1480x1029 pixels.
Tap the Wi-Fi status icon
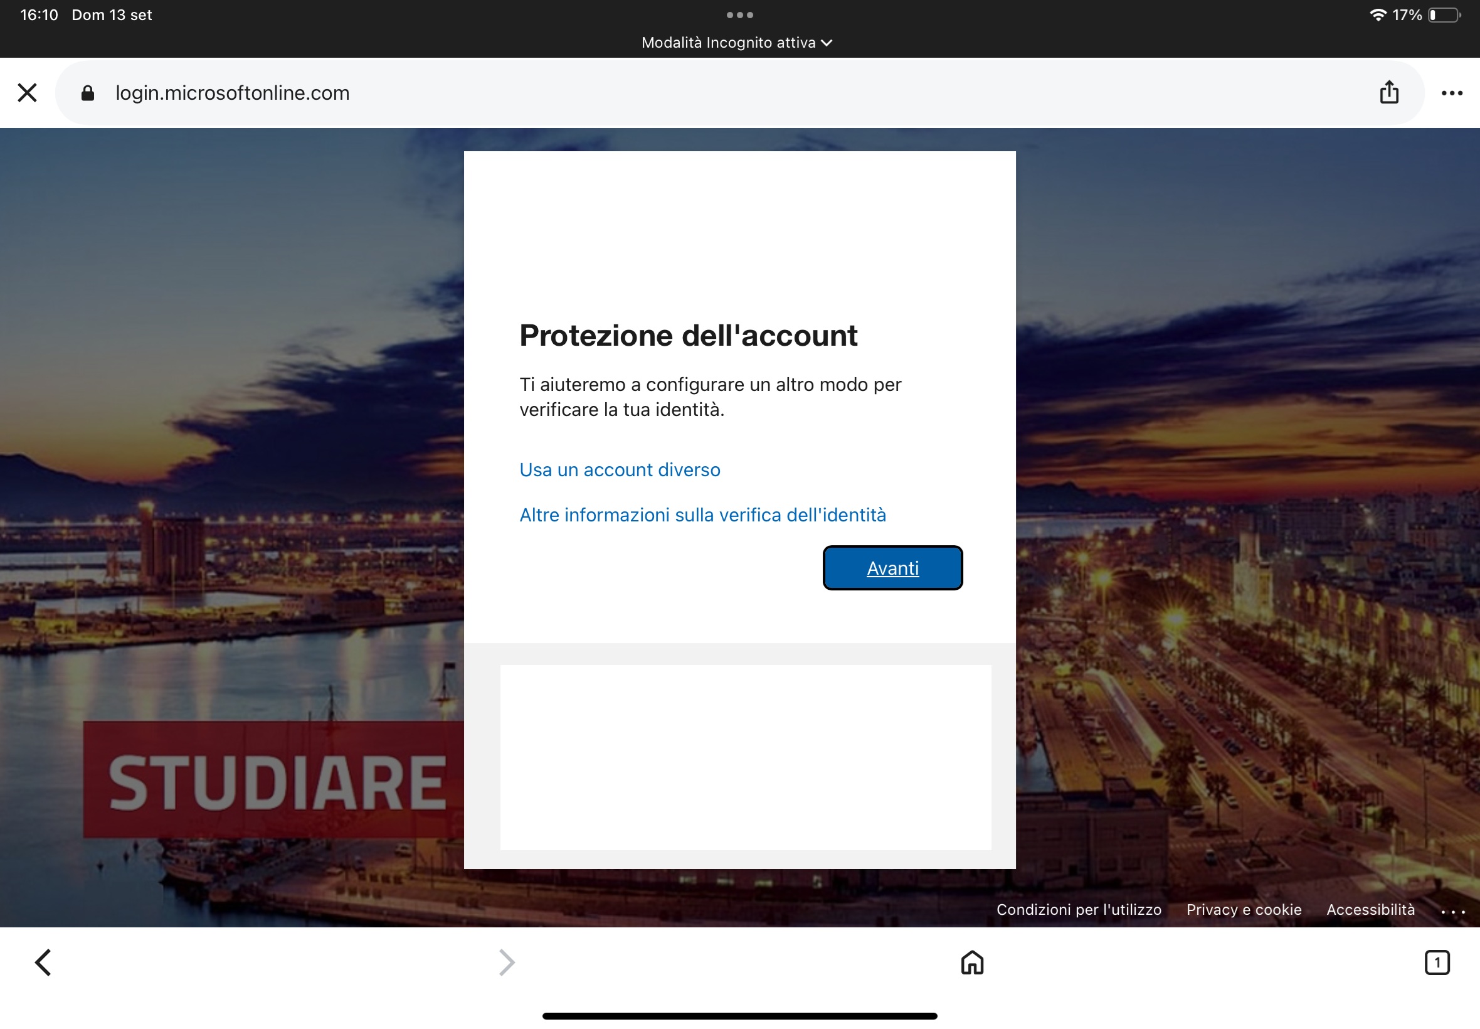[x=1378, y=15]
